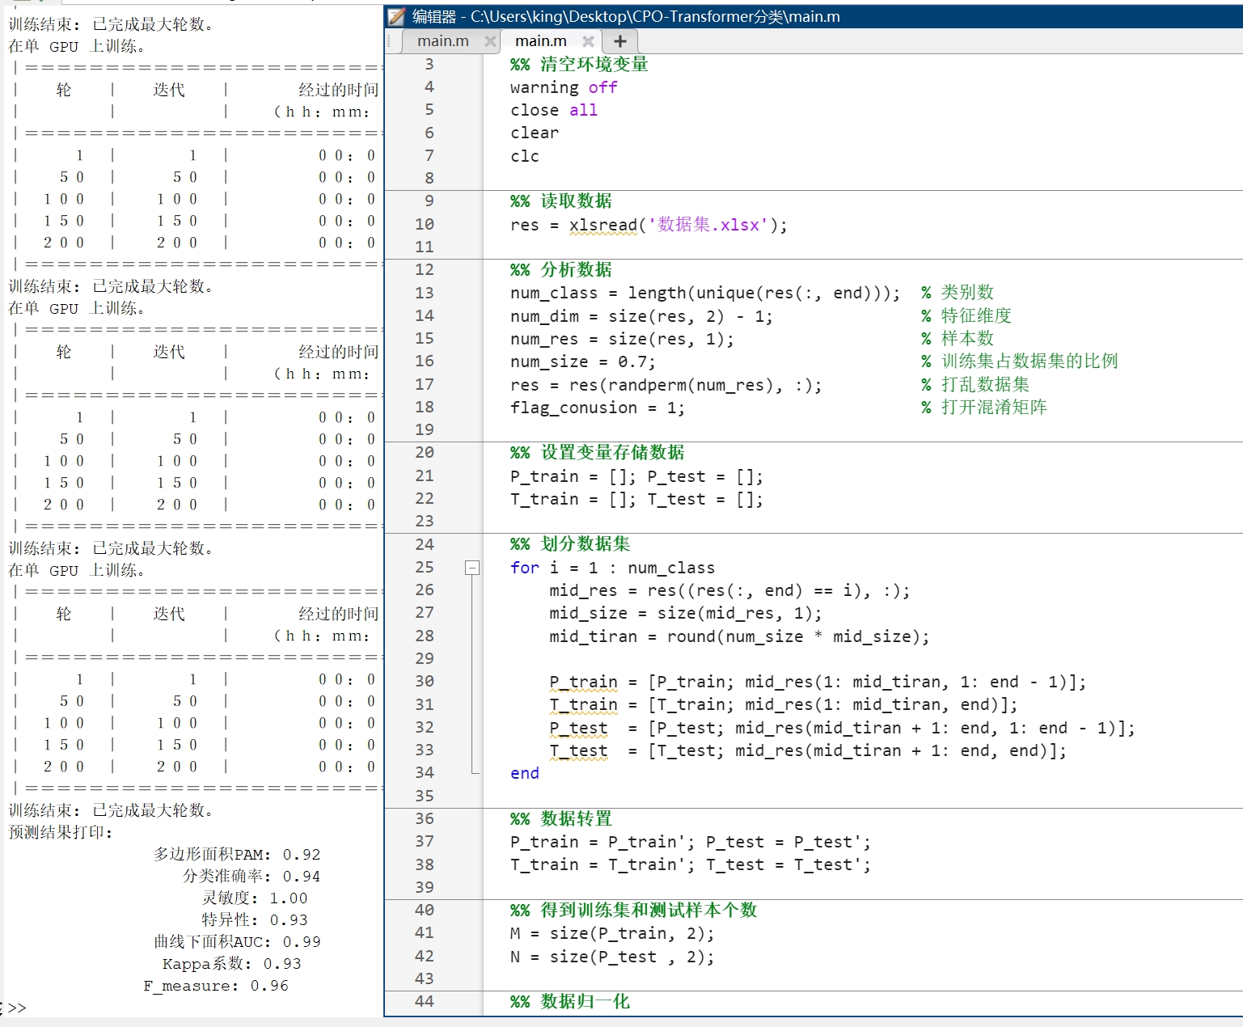
Task: Click '多边形面积PAM: 0.92' output line
Action: click(x=237, y=855)
